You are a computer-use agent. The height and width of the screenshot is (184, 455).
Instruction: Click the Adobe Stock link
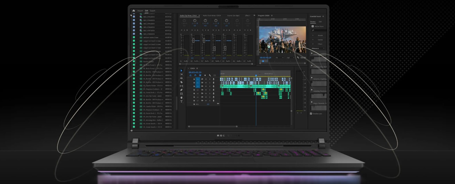pos(319,26)
